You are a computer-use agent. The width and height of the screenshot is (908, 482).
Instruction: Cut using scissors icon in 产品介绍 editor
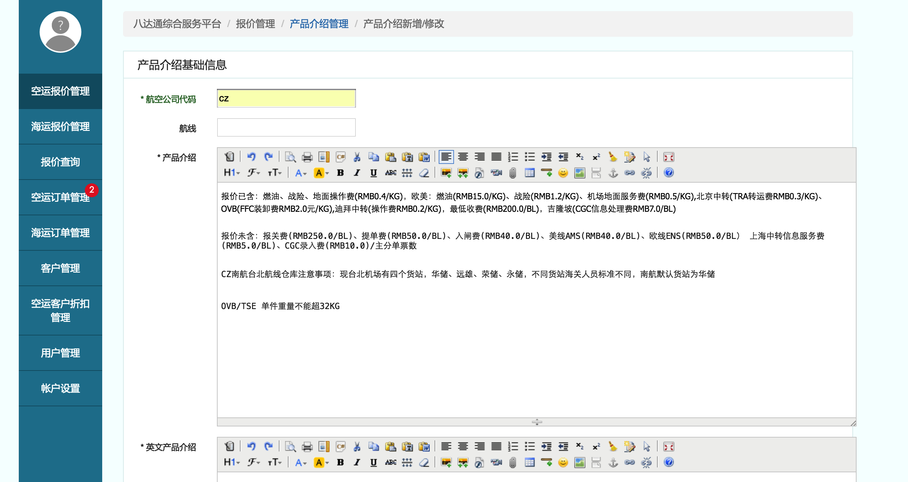[357, 157]
